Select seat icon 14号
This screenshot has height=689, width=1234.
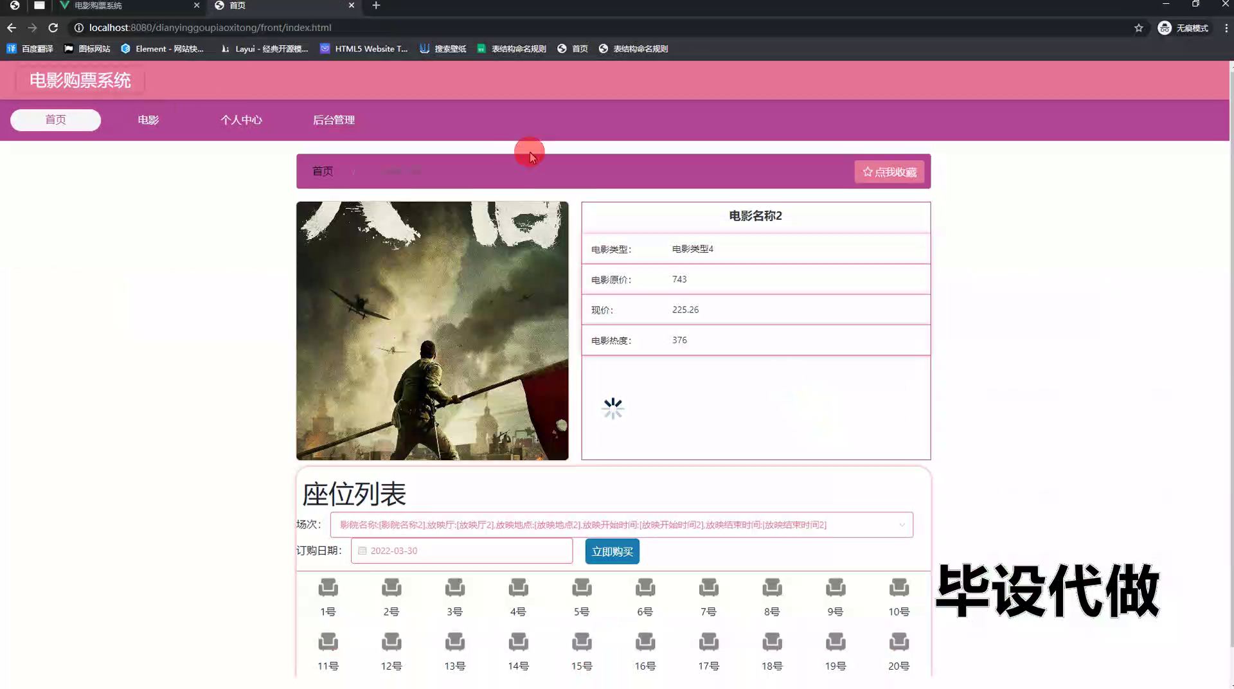tap(519, 641)
